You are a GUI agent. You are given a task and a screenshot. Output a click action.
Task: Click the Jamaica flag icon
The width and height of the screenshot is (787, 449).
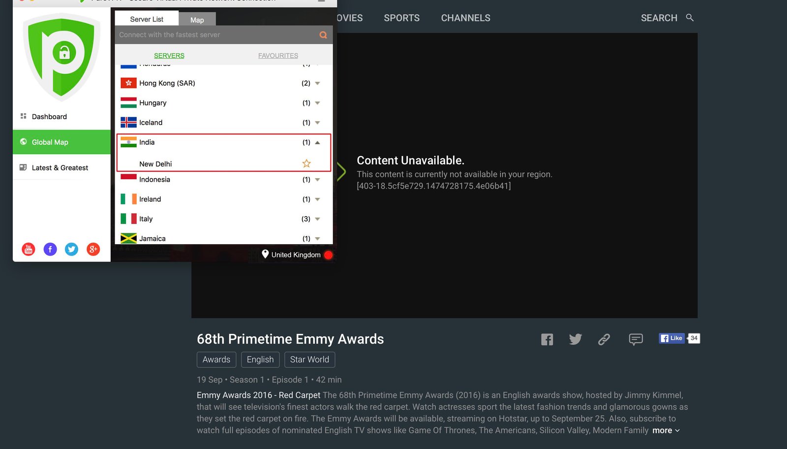pos(128,238)
